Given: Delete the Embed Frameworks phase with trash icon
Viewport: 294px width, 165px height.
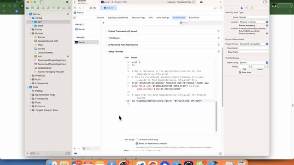Looking at the screenshot, I should [219, 31].
